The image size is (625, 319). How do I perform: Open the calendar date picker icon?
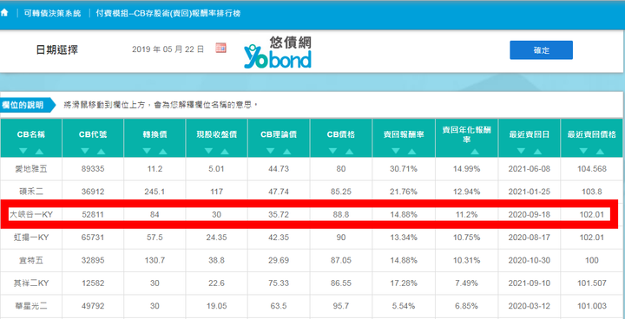(x=220, y=48)
